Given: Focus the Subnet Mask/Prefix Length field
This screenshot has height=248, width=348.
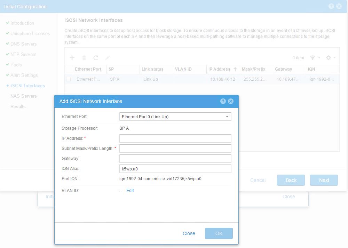Looking at the screenshot, I should (x=175, y=149).
